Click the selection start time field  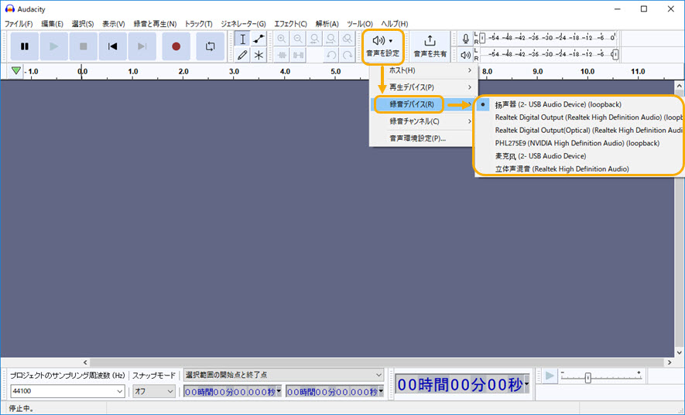[233, 392]
